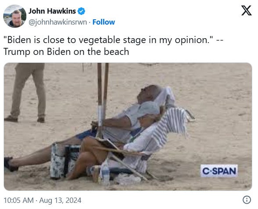Click the umbrella pole in the photo

102,99
